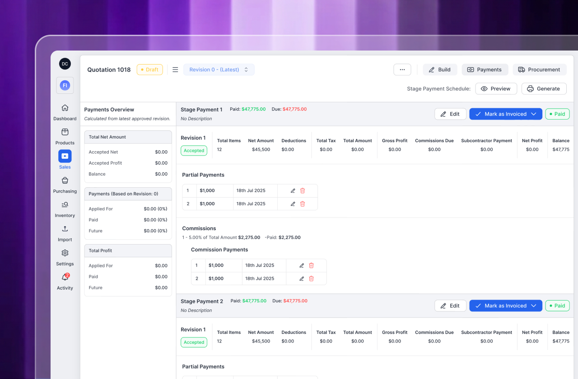Open Mark as Invoiced dropdown for Stage Payment 2
578x379 pixels.
pyautogui.click(x=534, y=306)
